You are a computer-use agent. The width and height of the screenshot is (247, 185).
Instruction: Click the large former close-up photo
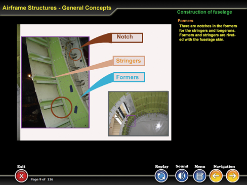(55, 82)
